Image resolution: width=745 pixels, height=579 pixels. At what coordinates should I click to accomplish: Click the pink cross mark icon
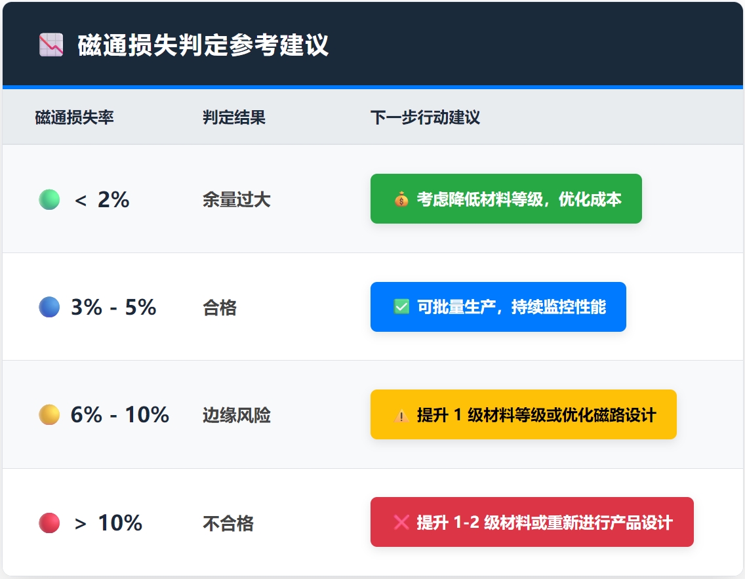tap(401, 523)
